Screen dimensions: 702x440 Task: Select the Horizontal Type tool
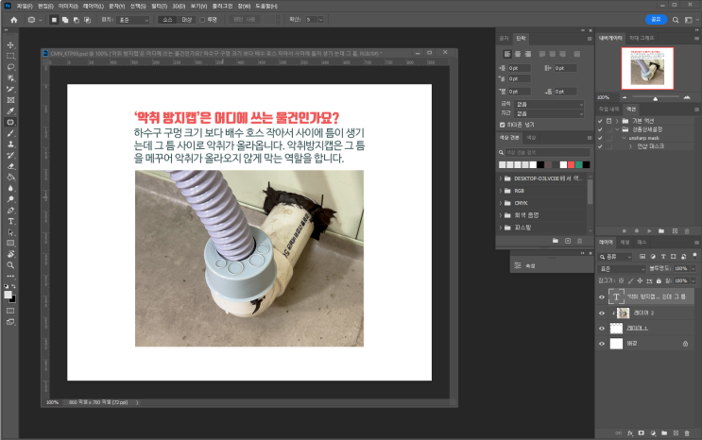click(10, 220)
